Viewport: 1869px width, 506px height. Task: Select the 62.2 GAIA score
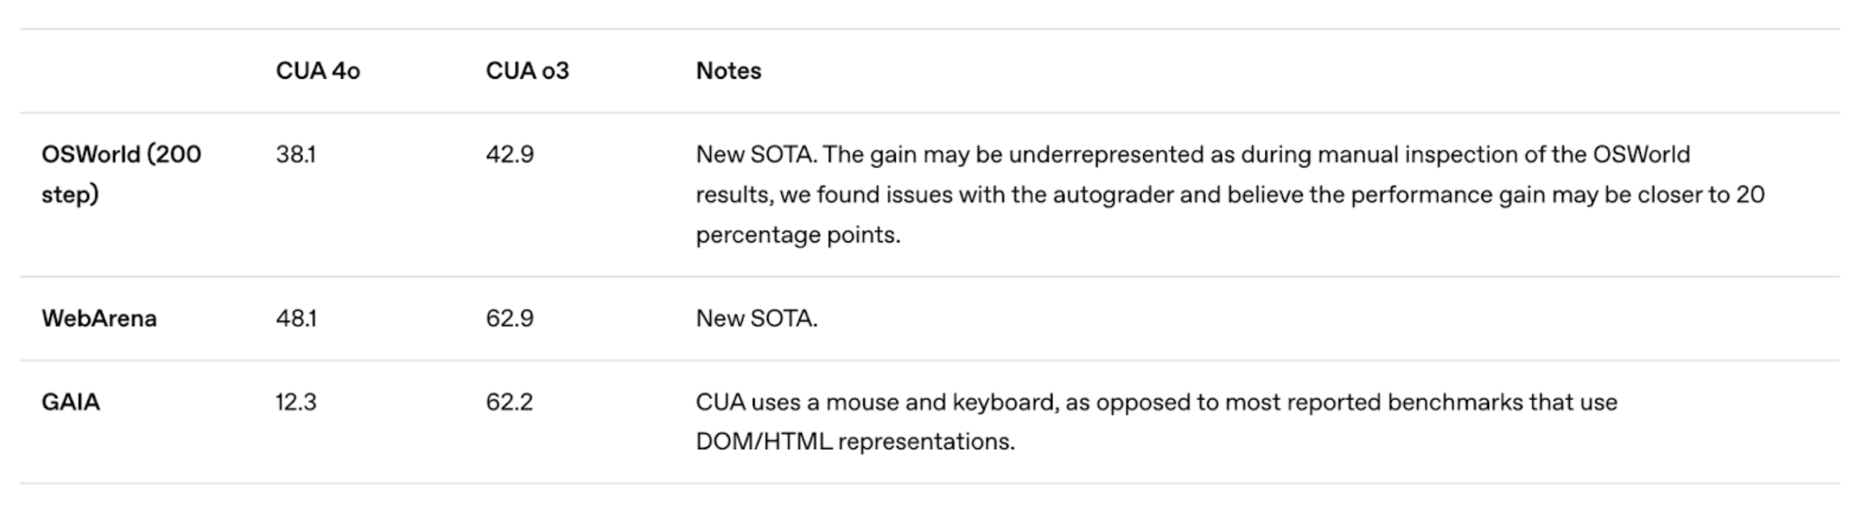click(509, 401)
